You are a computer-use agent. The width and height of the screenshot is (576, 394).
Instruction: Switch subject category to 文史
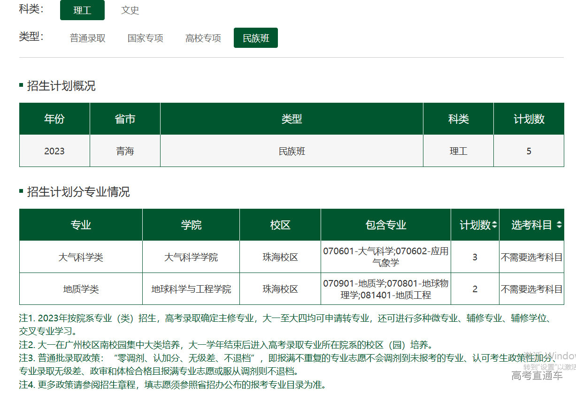pos(130,10)
